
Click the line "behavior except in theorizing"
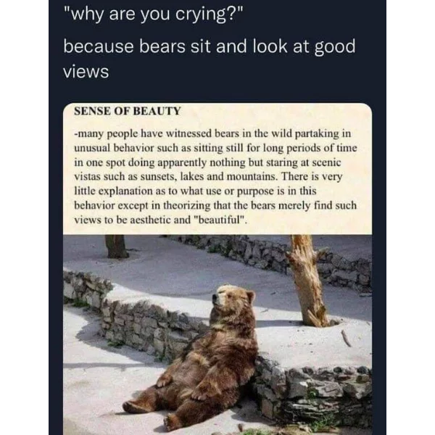pyautogui.click(x=215, y=206)
